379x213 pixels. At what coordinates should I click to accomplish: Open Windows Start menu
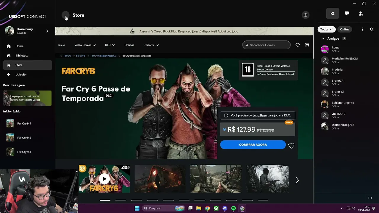coord(137,208)
